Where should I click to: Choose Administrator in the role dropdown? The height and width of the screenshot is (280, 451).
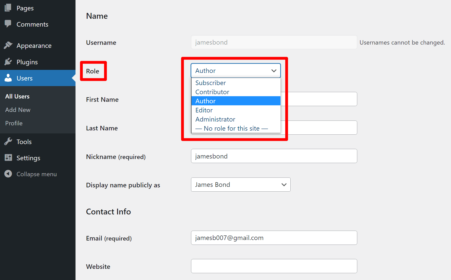coord(215,119)
